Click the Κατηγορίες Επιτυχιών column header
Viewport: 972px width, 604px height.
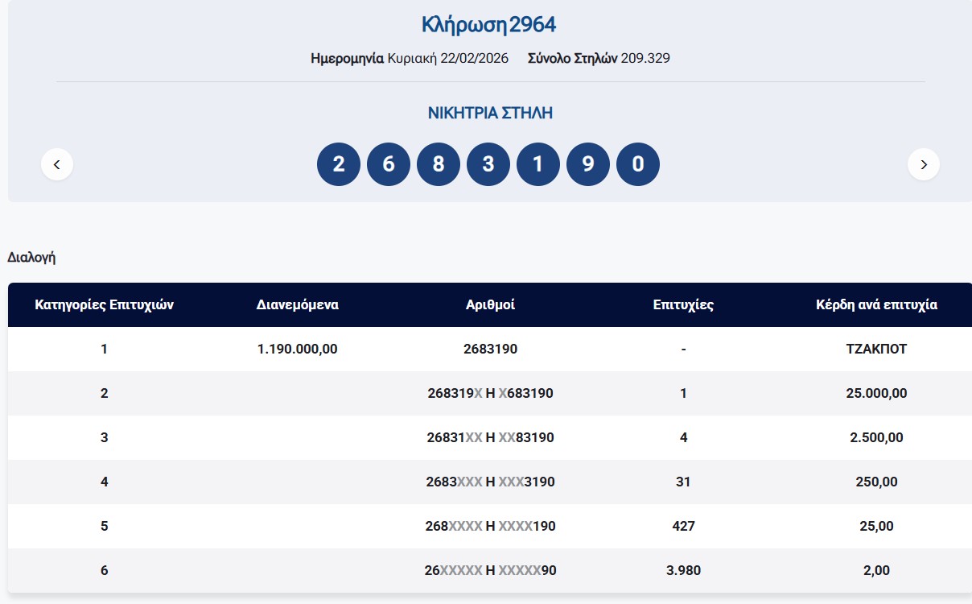105,305
